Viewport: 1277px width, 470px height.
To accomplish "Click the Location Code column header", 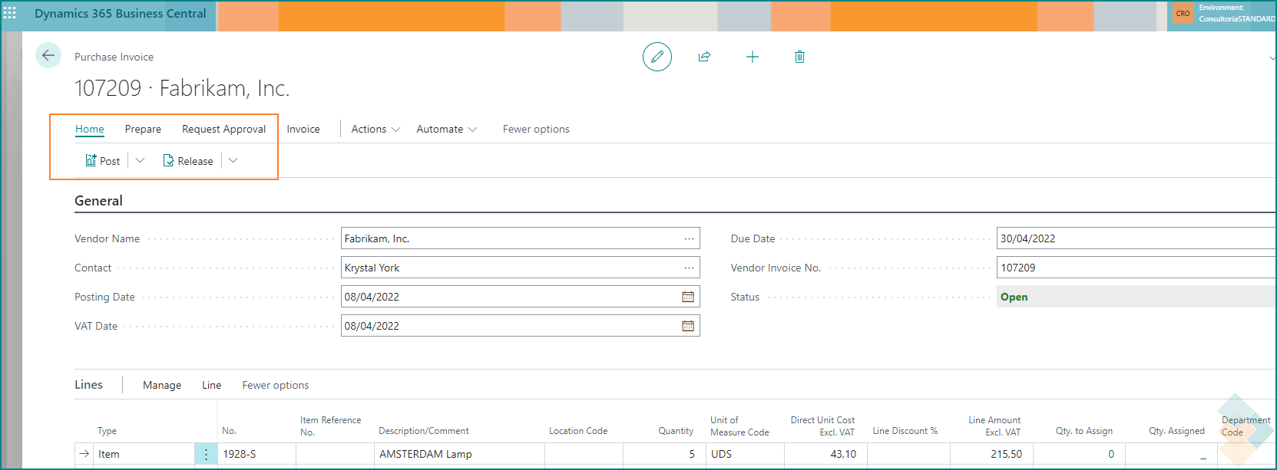I will click(578, 431).
